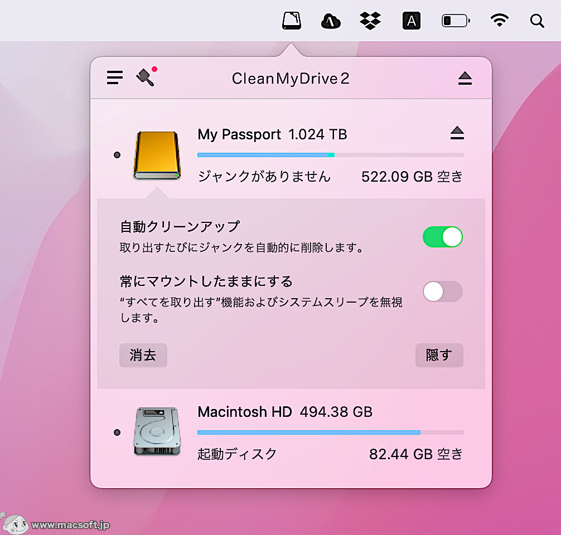The width and height of the screenshot is (561, 535).
Task: Eject the My Passport drive
Action: tap(457, 133)
